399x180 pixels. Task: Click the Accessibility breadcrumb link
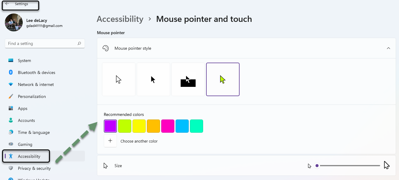tap(120, 19)
